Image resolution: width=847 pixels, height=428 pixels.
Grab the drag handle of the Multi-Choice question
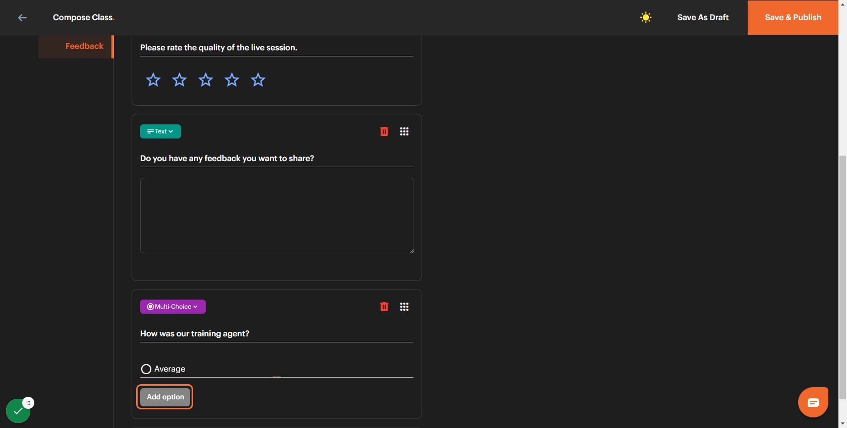pyautogui.click(x=404, y=307)
